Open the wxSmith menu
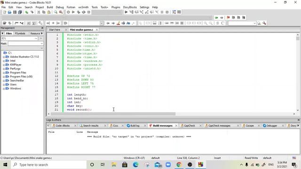 pyautogui.click(x=83, y=7)
